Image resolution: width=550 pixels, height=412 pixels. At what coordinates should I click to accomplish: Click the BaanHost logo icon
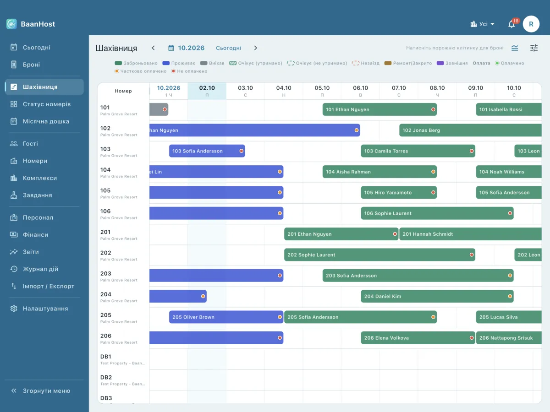click(11, 24)
